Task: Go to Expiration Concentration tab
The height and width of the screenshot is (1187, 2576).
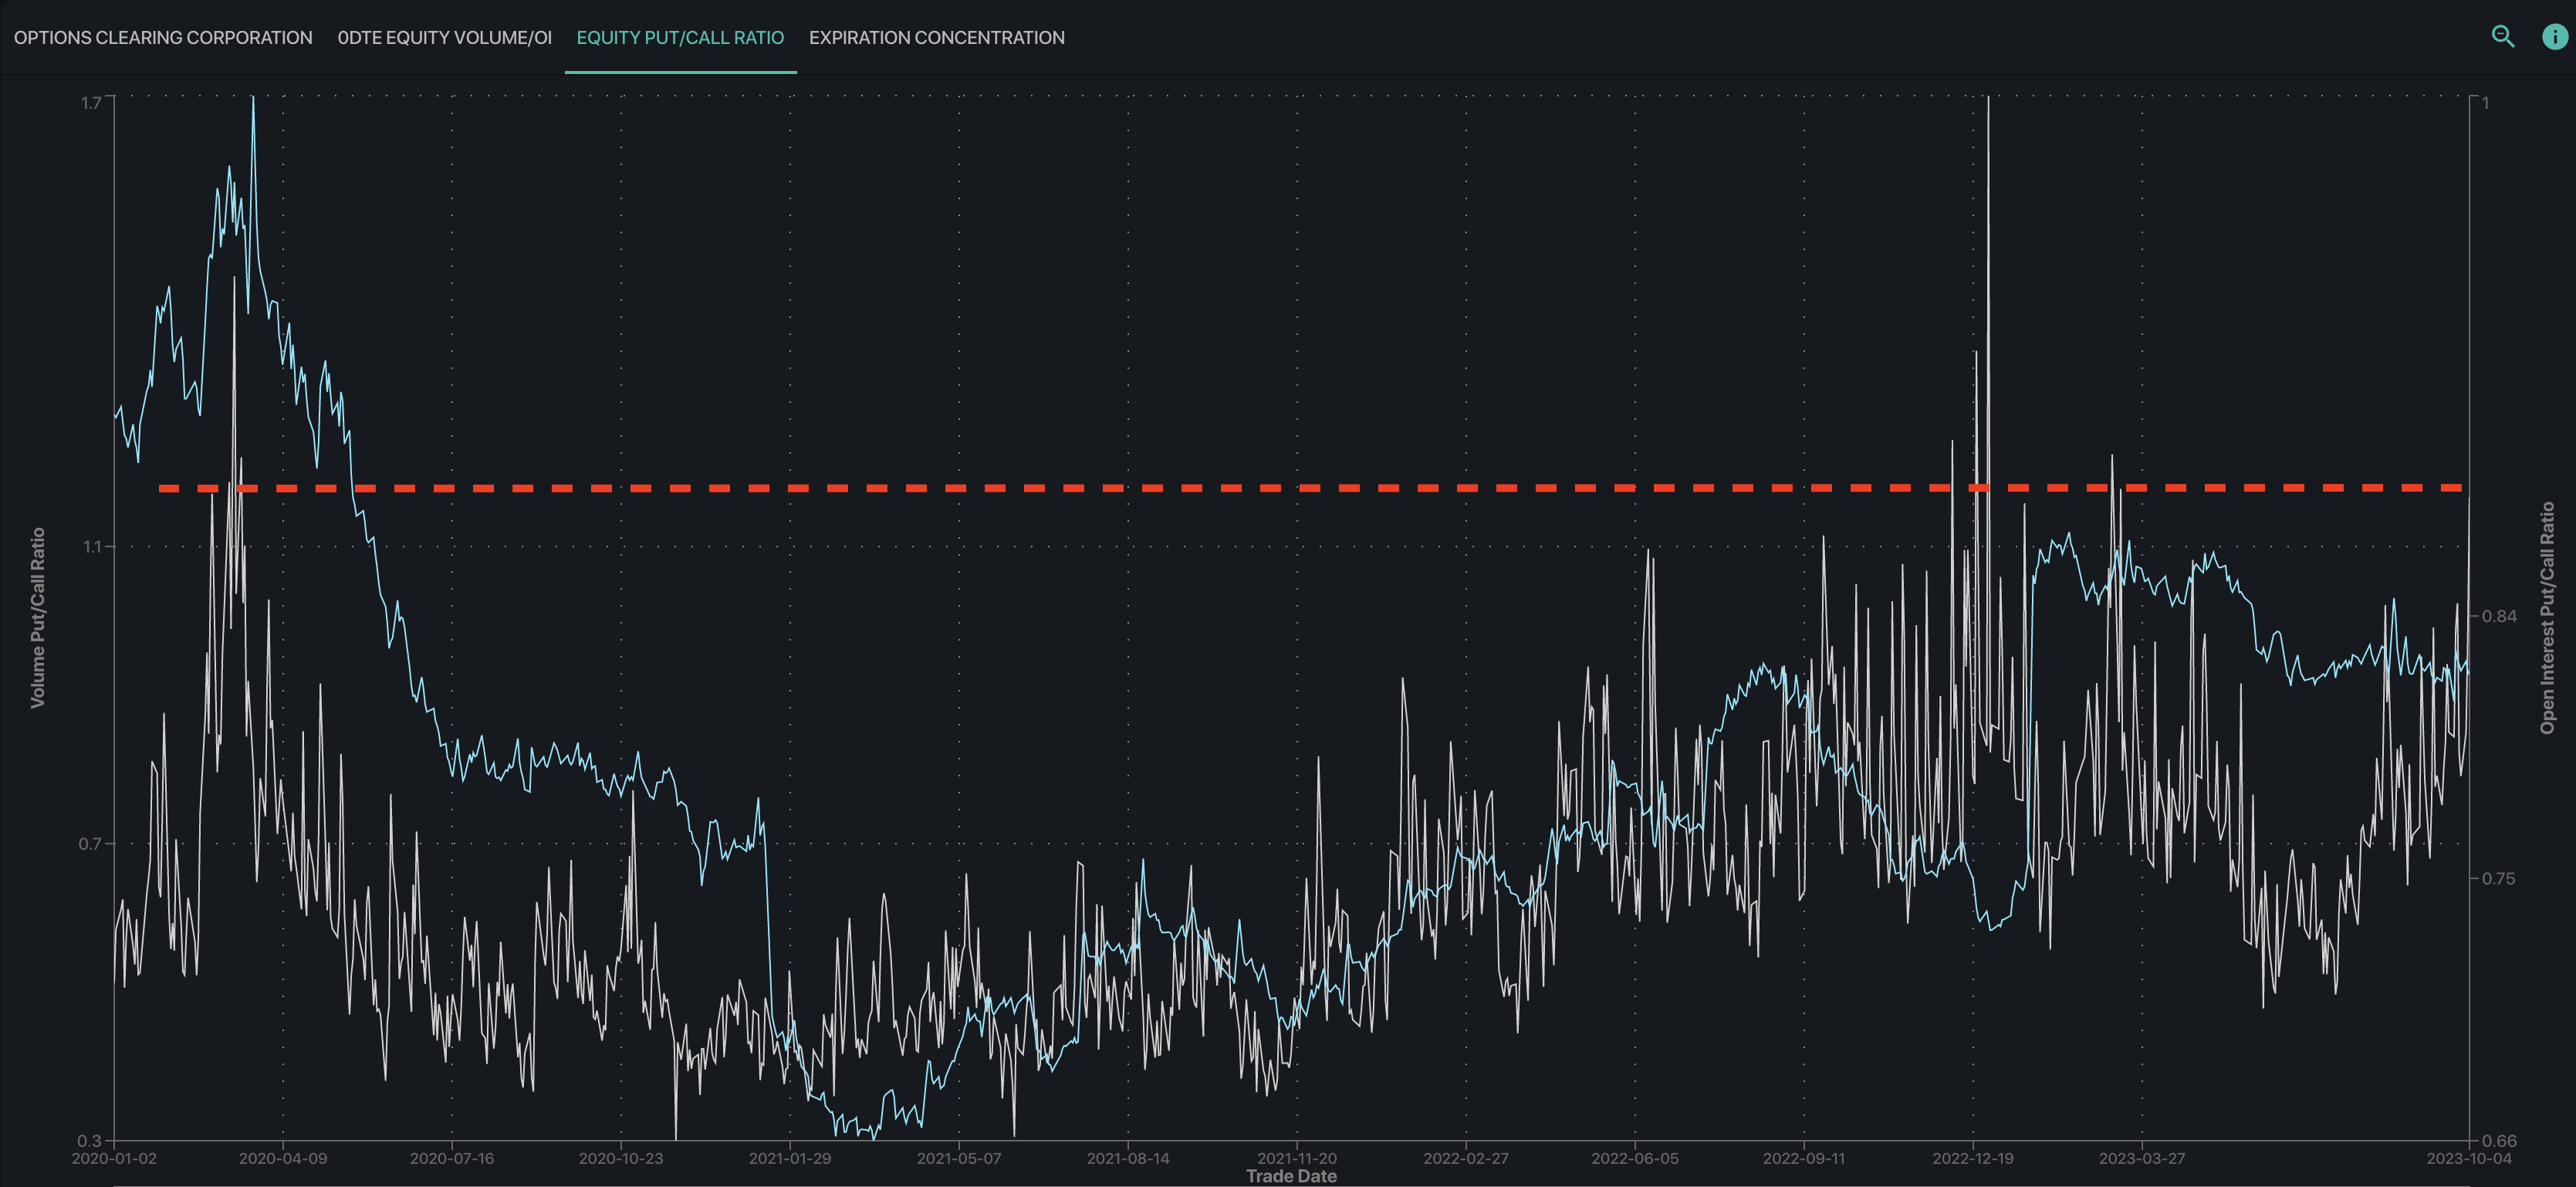Action: pyautogui.click(x=936, y=38)
